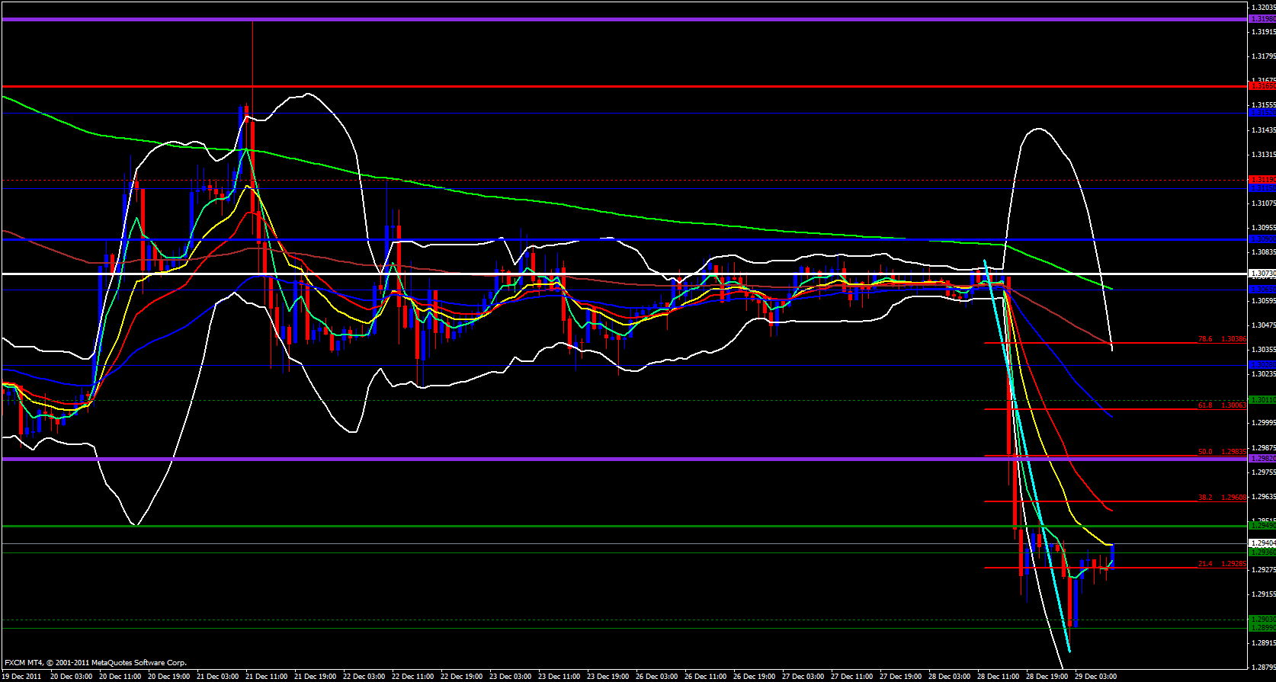Click the current price 1.2940 tag
This screenshot has height=682, width=1276.
[x=1262, y=543]
